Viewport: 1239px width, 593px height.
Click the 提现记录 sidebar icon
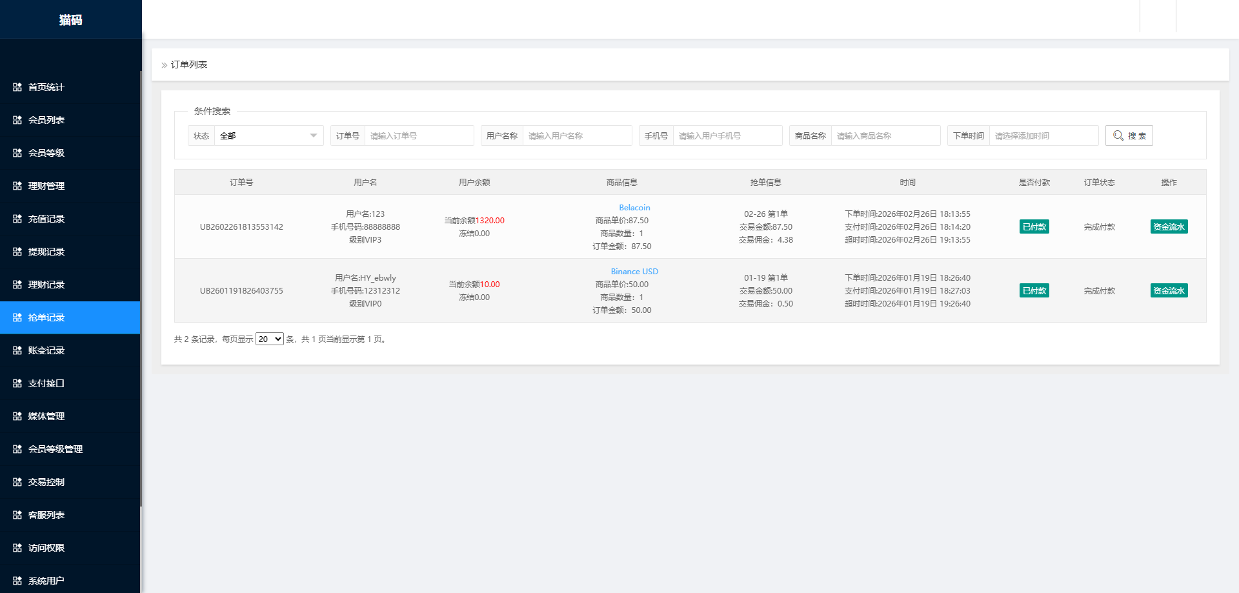pos(17,252)
